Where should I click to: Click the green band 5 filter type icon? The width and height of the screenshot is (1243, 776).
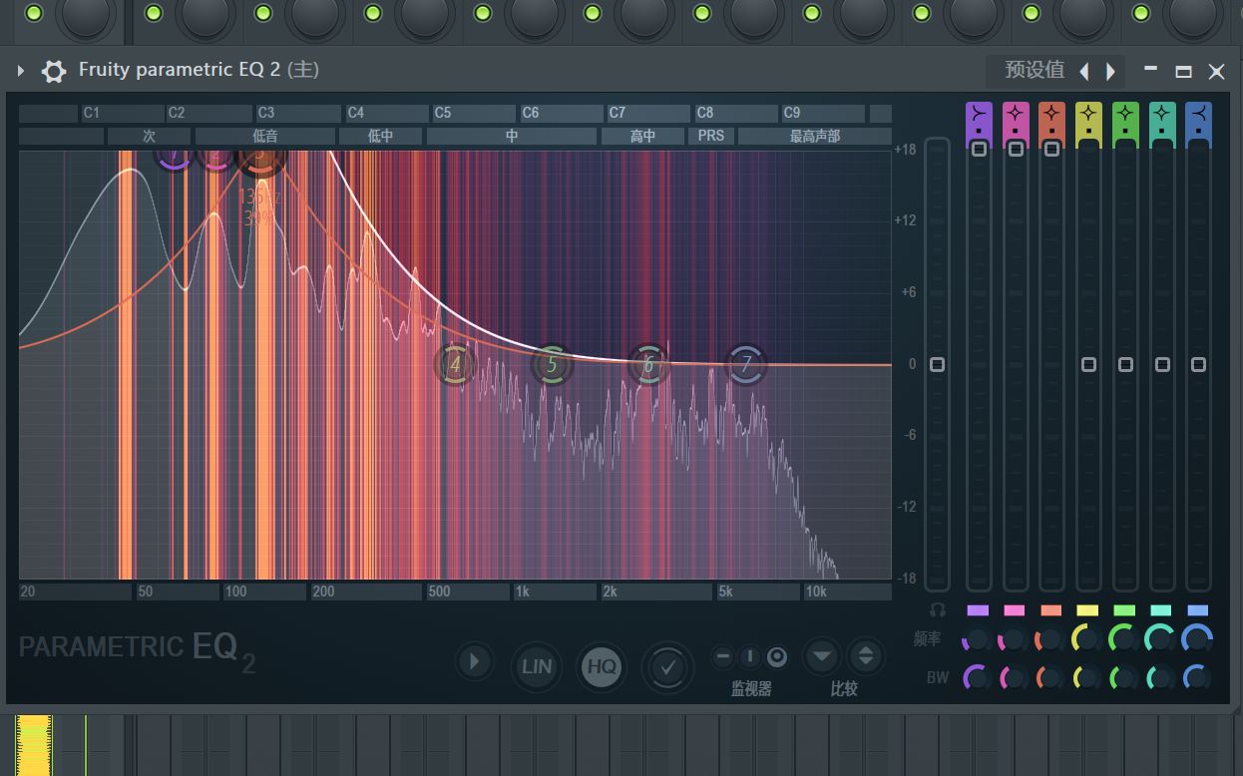[x=1125, y=112]
